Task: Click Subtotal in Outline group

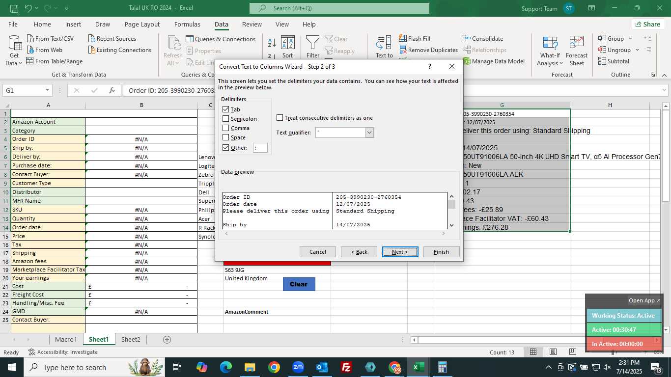Action: coord(614,61)
